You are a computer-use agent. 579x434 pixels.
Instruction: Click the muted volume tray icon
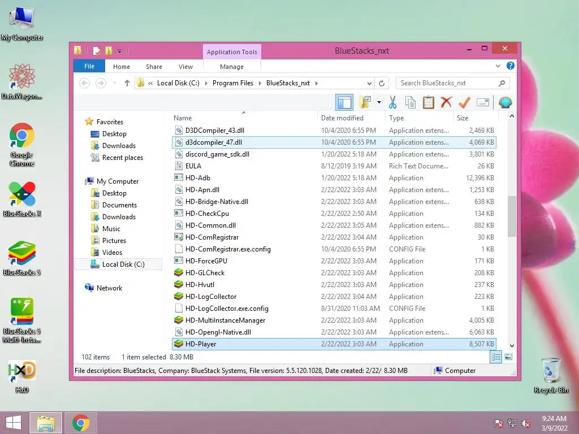(x=526, y=423)
